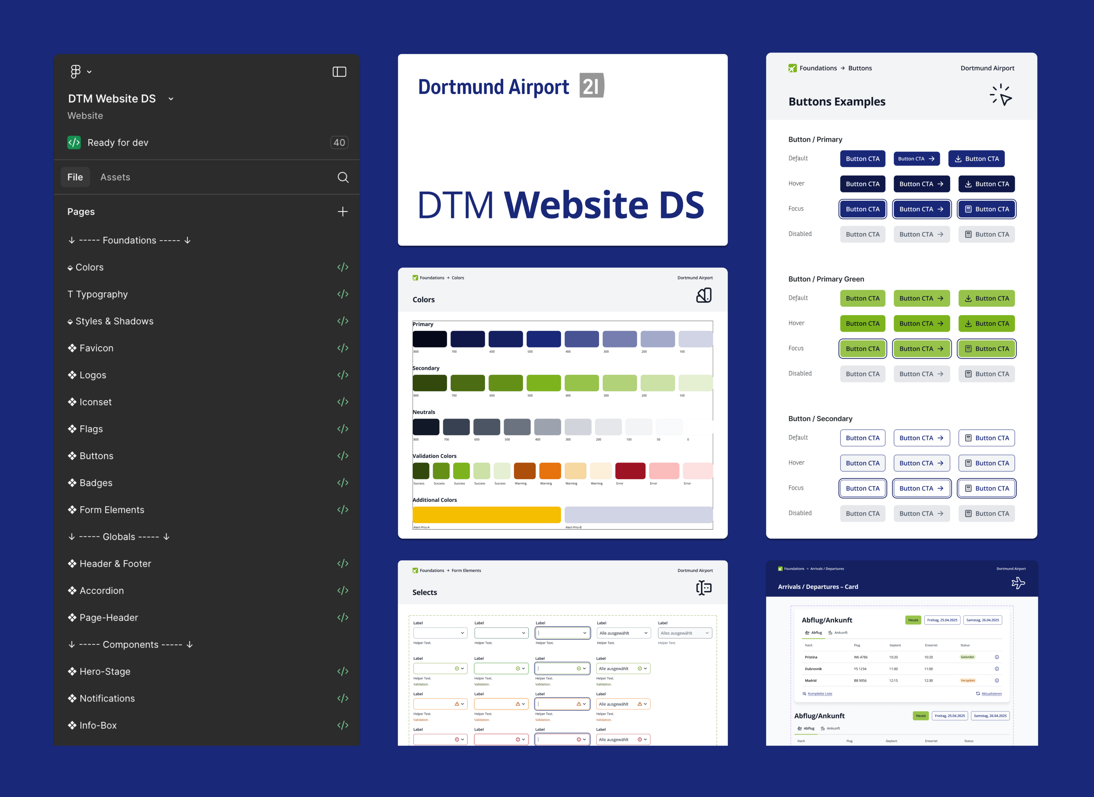Select Heute date chip in first card

(913, 620)
